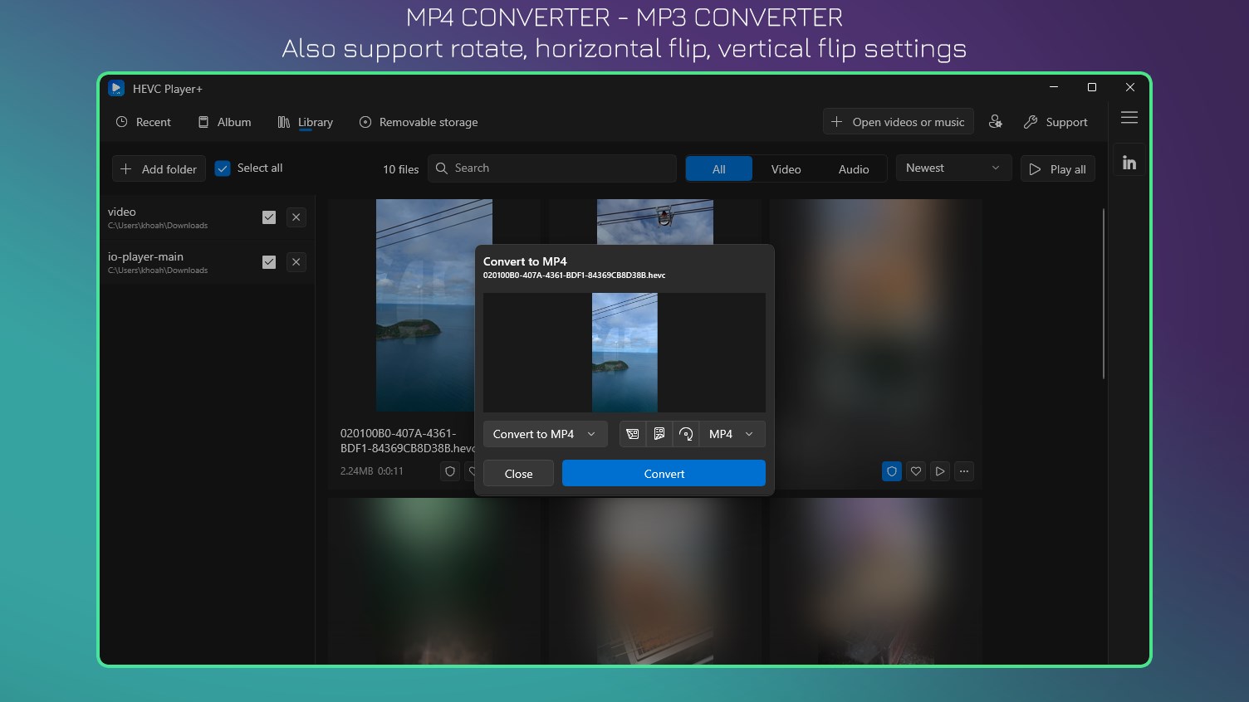Click the user settings icon beside Support
This screenshot has height=702, width=1249.
(x=996, y=122)
